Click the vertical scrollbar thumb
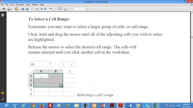 coord(192,37)
